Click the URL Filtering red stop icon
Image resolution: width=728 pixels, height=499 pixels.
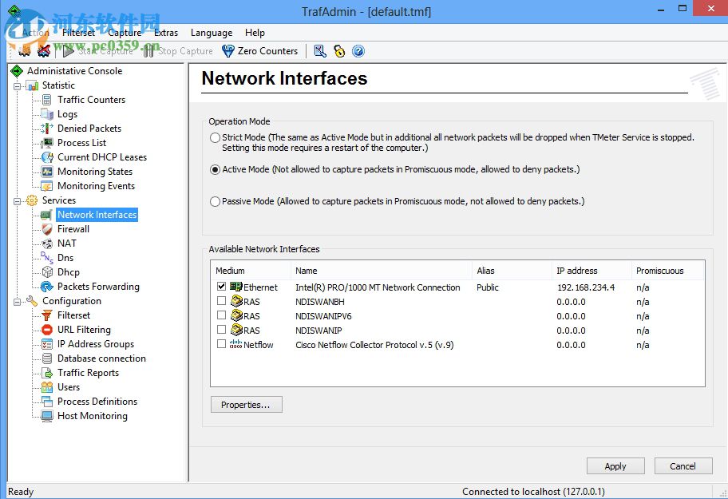click(x=47, y=330)
